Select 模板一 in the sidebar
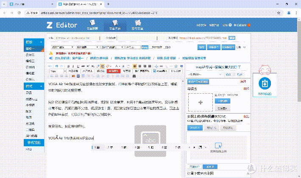 click(x=34, y=49)
